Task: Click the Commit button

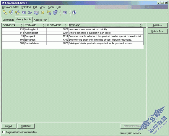Action: (9, 126)
